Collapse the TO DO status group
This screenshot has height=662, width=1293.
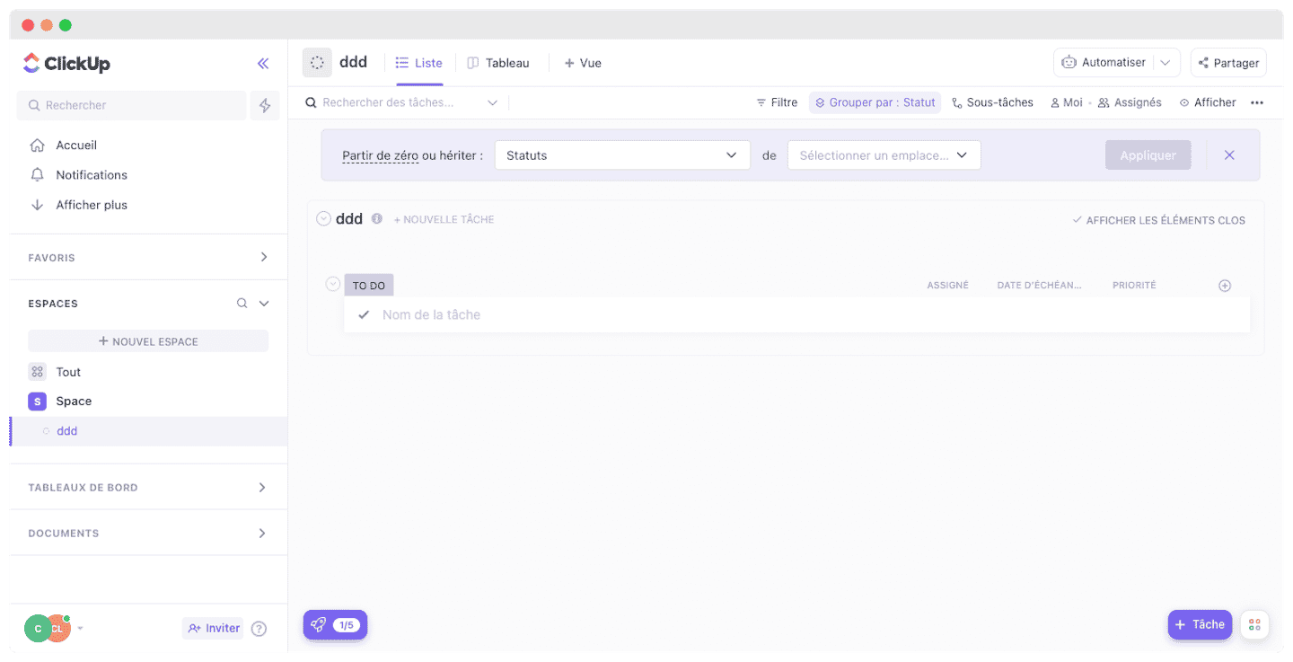(x=333, y=285)
